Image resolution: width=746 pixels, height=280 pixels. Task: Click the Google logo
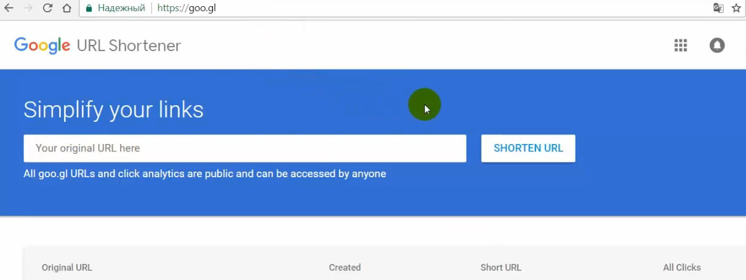point(42,46)
